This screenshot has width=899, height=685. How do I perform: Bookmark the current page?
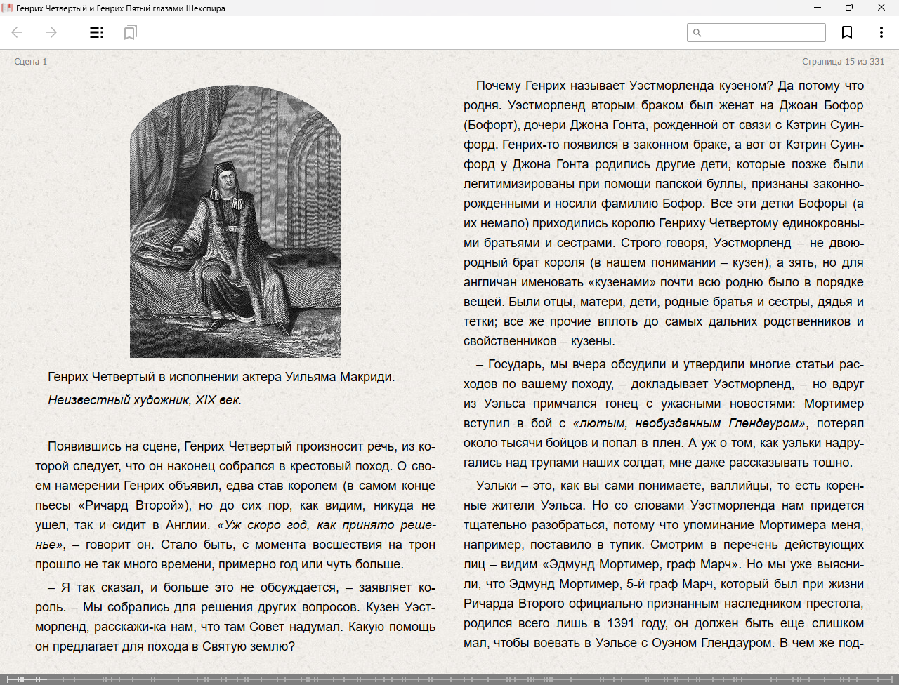tap(847, 32)
